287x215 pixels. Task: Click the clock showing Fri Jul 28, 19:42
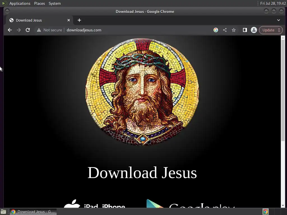(x=273, y=3)
